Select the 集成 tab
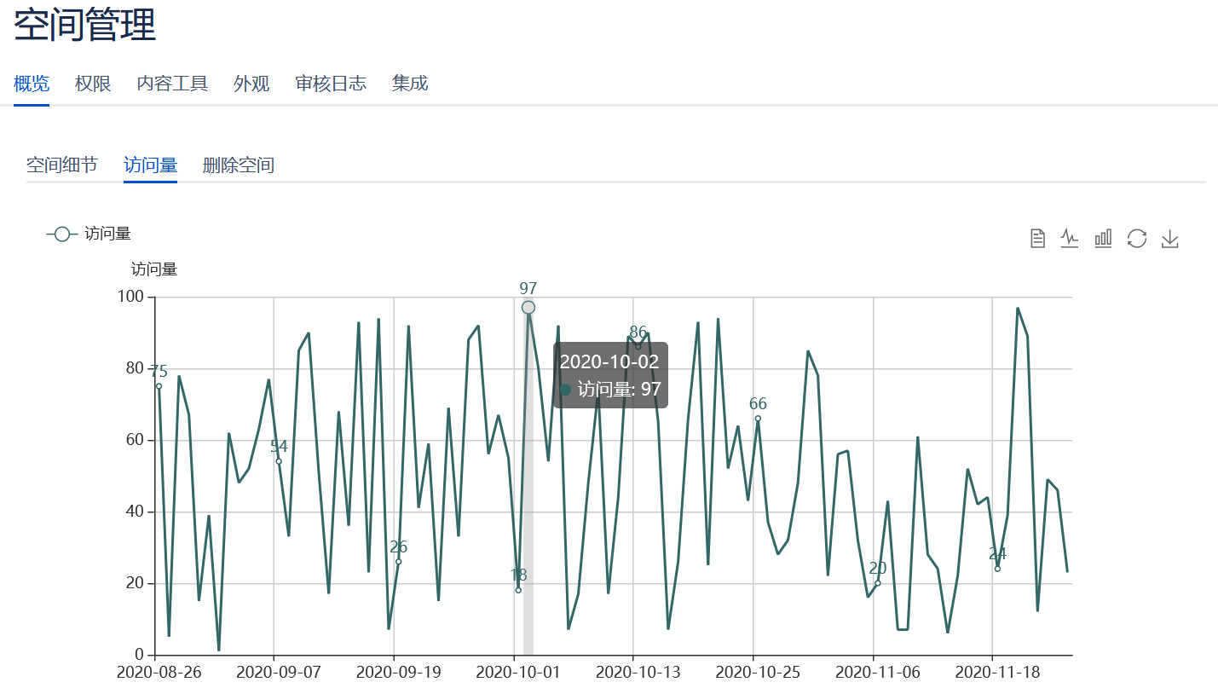Screen dimensions: 1218x688 [410, 84]
